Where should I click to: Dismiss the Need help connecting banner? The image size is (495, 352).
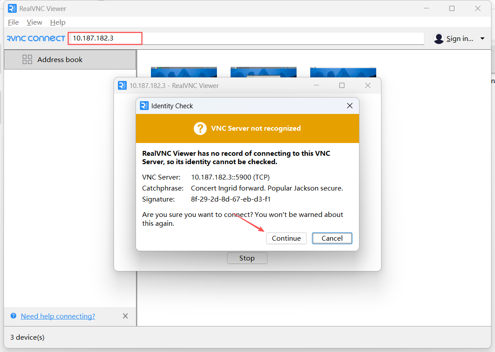[125, 316]
